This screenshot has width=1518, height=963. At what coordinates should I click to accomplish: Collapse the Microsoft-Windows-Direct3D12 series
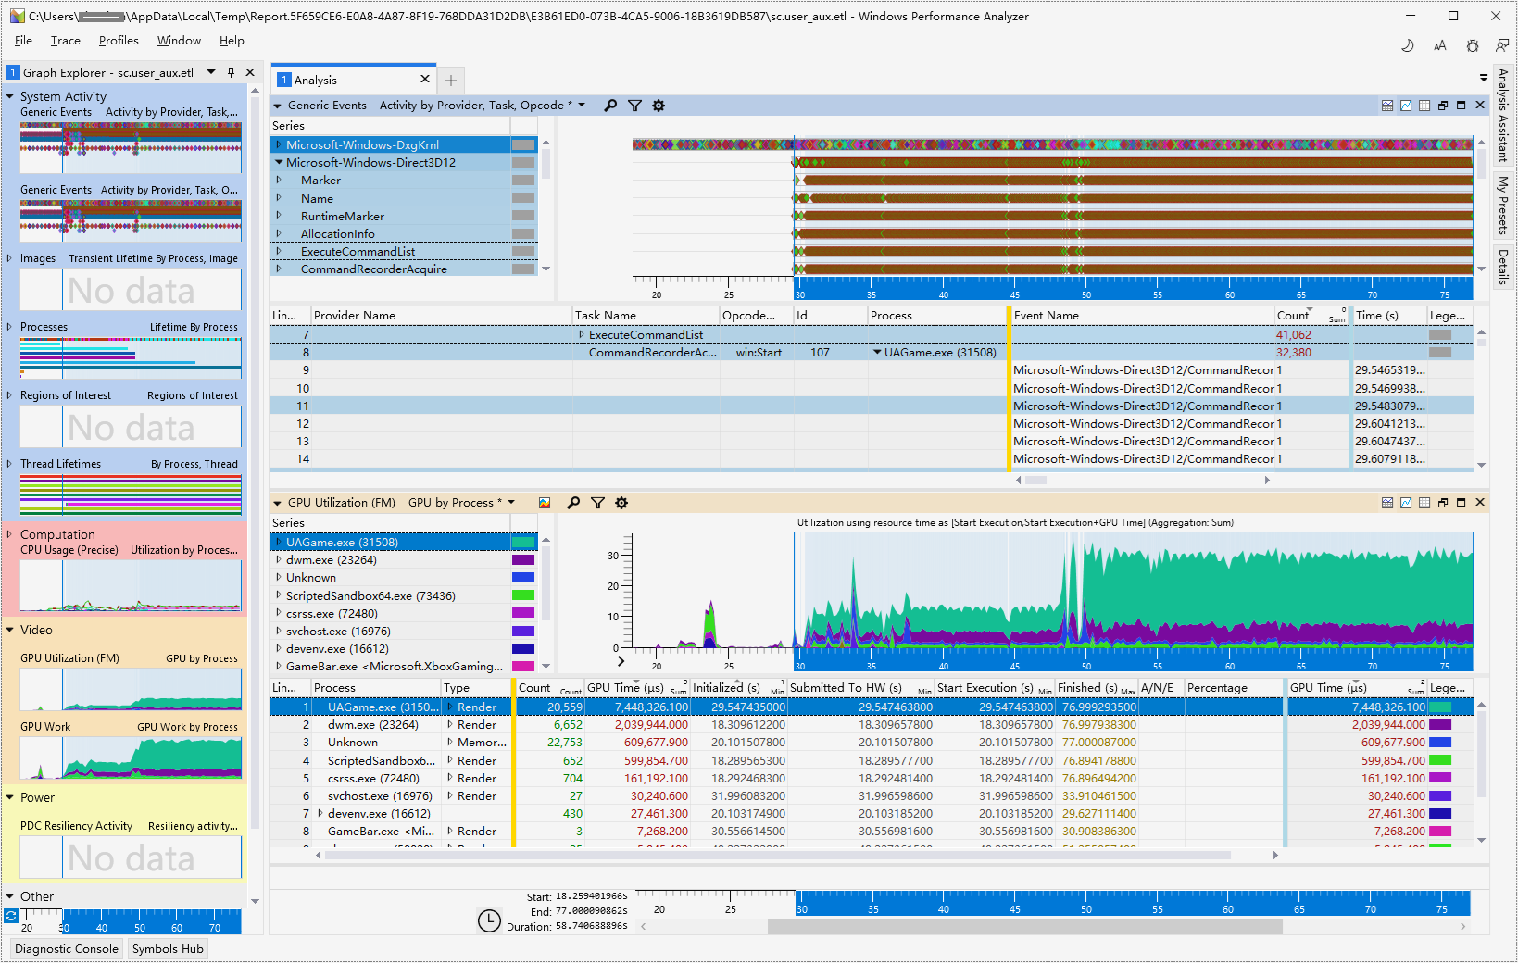(x=278, y=162)
